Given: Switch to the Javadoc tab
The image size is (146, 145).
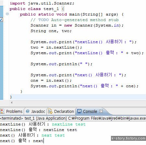Looking at the screenshot, I should click(x=35, y=111).
